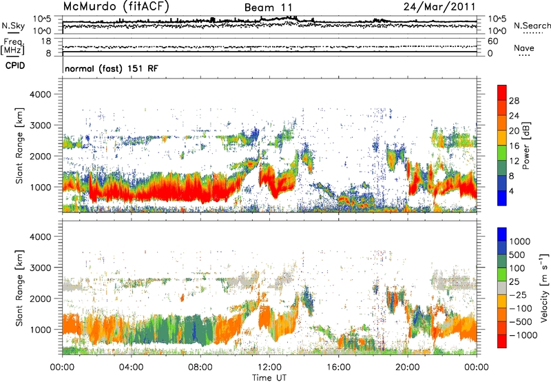The image size is (551, 382).
Task: Click the top red Power colorbar segment
Action: 502,92
